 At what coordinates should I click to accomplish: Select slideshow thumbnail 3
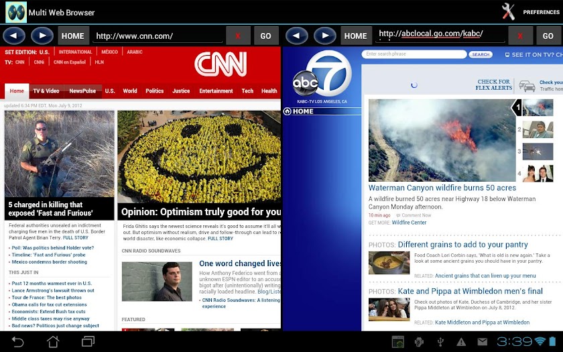[538, 152]
